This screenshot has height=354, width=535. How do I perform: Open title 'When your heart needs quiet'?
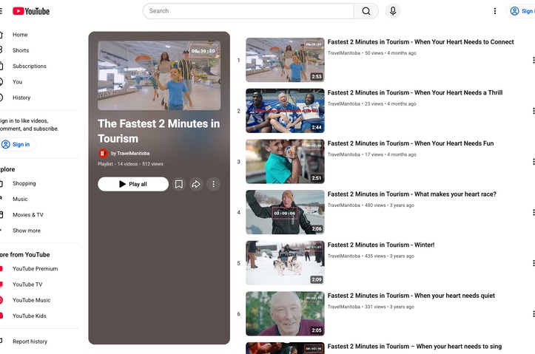(x=411, y=296)
